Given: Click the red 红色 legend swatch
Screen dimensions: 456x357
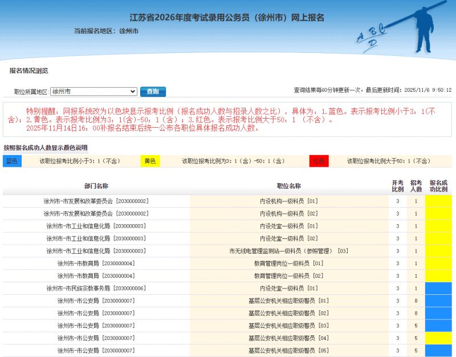Looking at the screenshot, I should coord(319,161).
